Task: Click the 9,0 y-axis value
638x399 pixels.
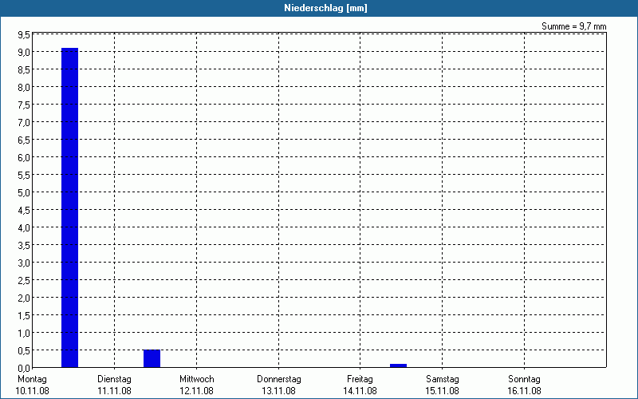Action: (24, 53)
